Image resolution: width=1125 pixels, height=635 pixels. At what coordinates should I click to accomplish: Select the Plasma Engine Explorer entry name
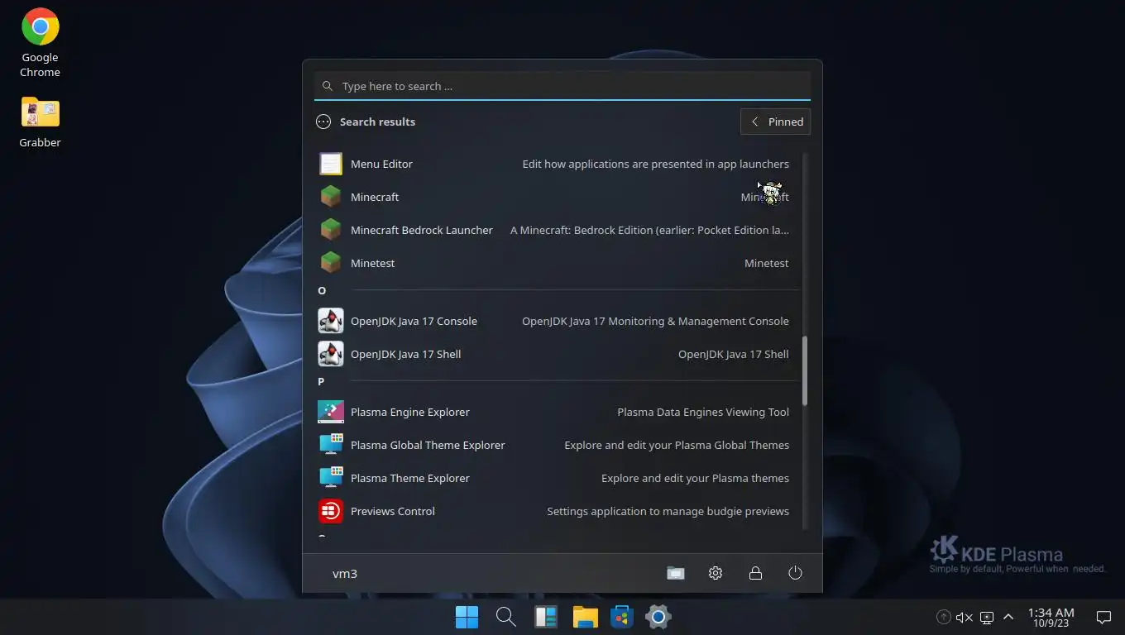pyautogui.click(x=410, y=412)
